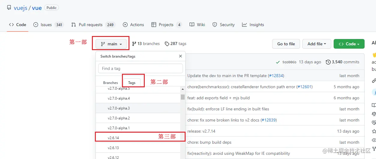Select tag v2.7.0-alpha.3
This screenshot has width=376, height=159.
(x=138, y=108)
